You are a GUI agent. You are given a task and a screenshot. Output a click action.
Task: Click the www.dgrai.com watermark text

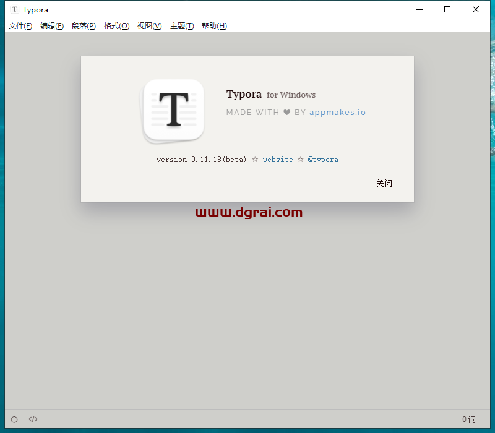(250, 212)
